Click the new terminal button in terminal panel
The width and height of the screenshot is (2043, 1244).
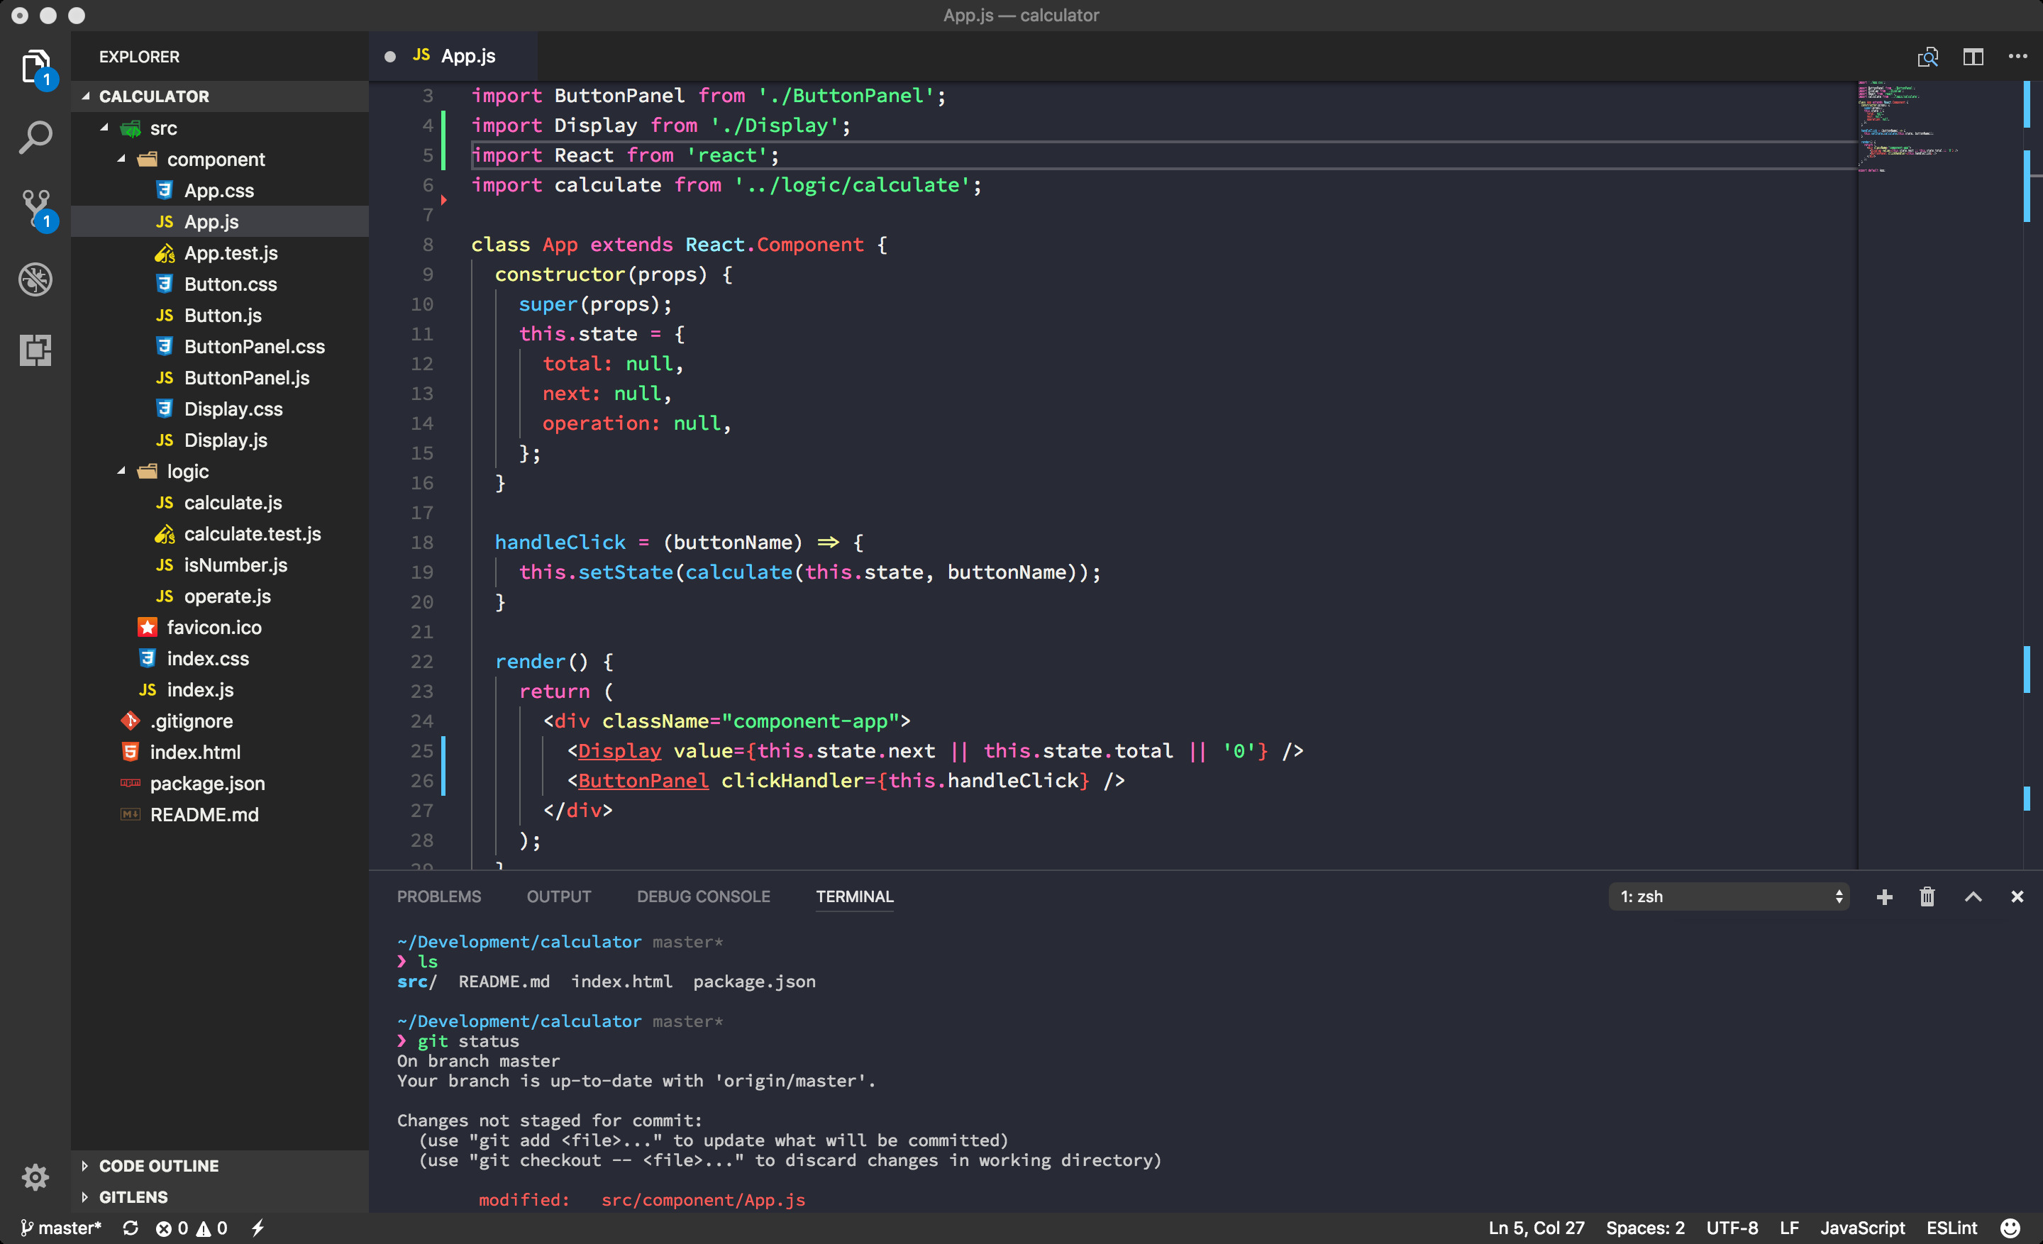click(x=1883, y=896)
